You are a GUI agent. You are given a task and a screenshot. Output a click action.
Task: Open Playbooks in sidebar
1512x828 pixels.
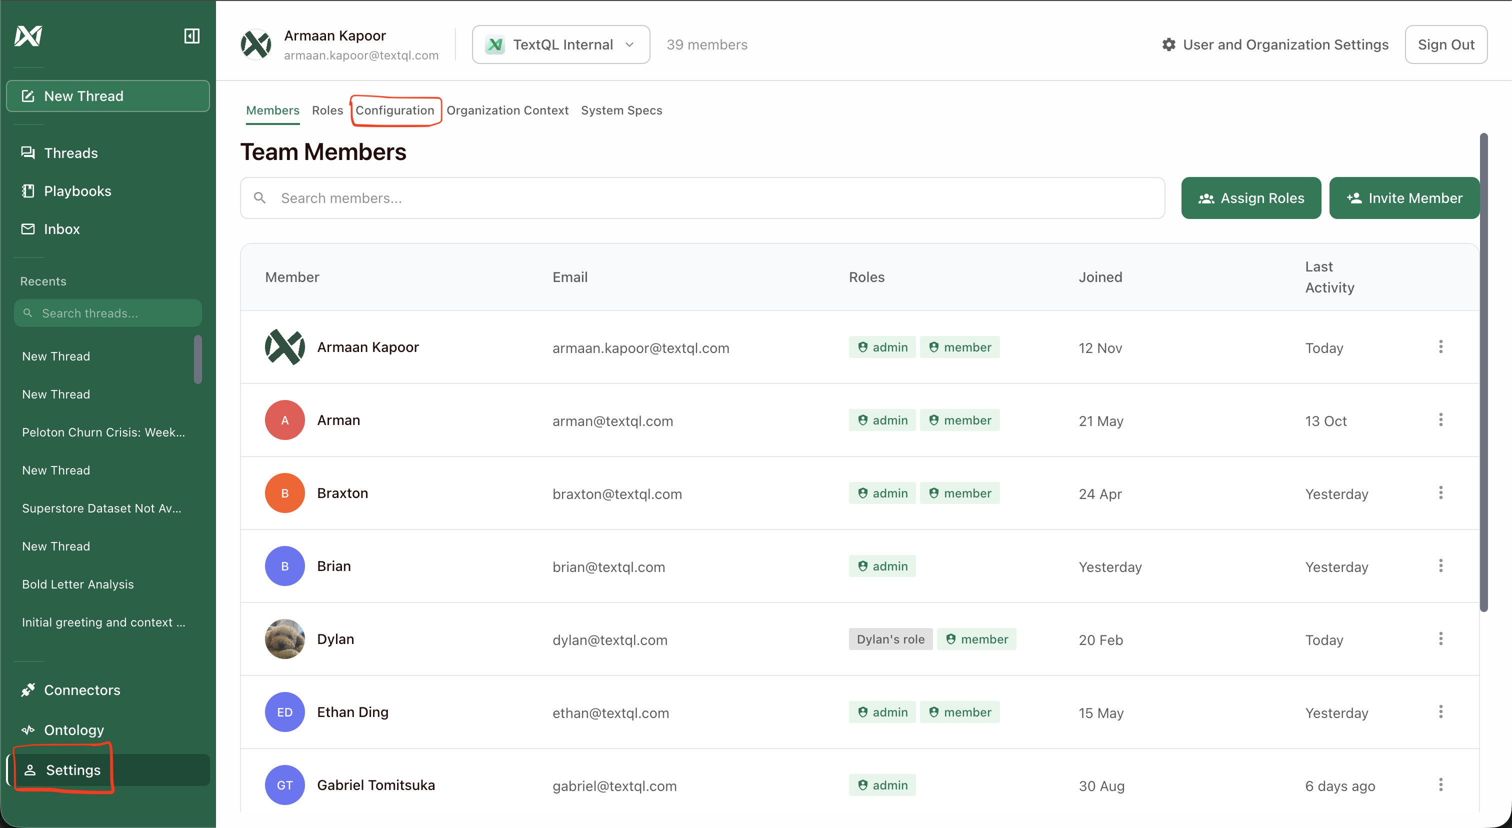[x=77, y=190]
